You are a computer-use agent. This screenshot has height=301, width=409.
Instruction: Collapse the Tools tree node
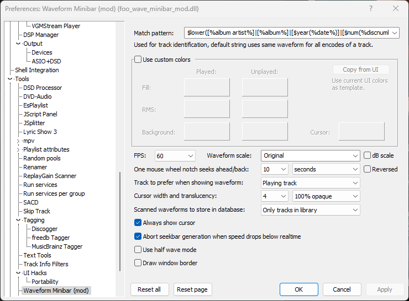(10, 79)
